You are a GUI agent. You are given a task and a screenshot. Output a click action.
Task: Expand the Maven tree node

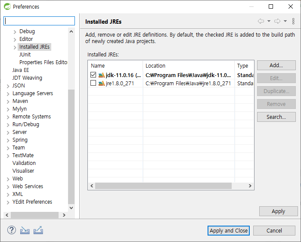(8, 102)
